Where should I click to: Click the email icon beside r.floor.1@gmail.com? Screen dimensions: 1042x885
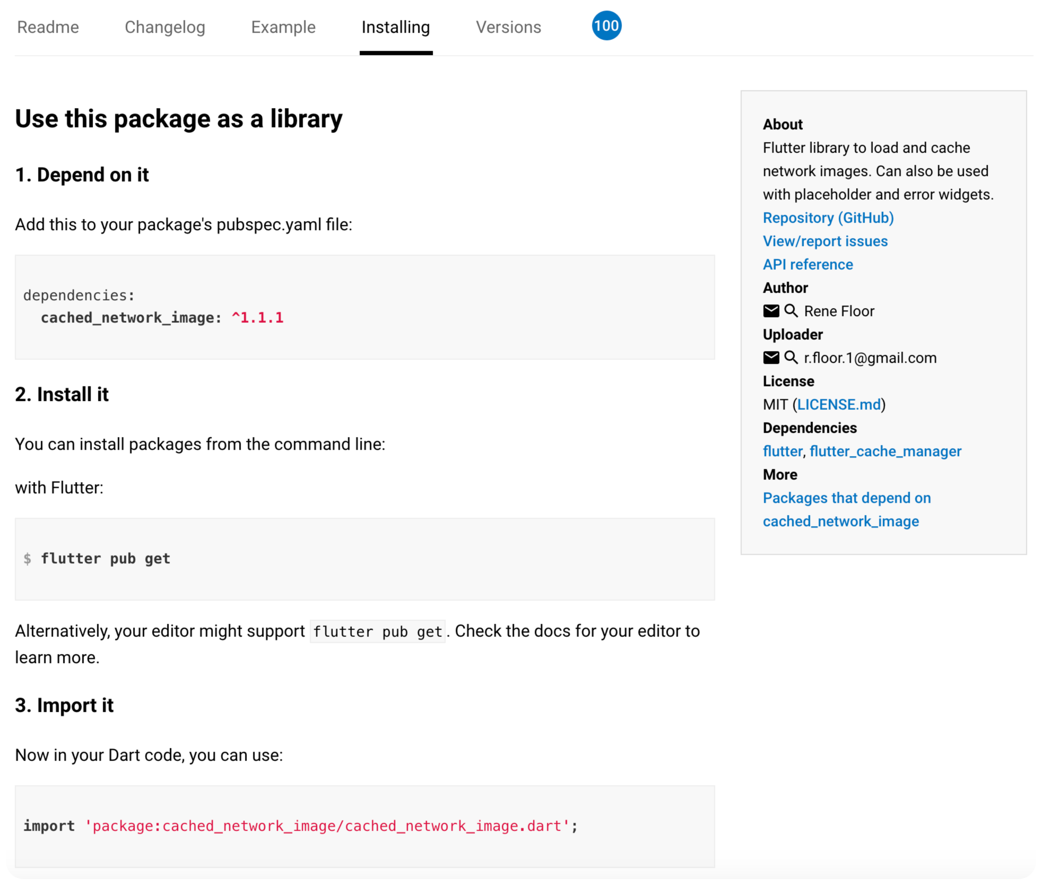pos(770,358)
